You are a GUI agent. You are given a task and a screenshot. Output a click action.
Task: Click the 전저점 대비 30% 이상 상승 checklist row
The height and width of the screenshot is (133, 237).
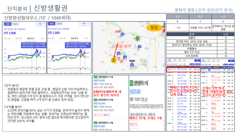[200, 41]
